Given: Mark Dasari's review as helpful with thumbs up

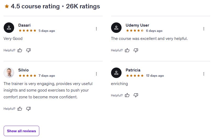Looking at the screenshot, I should (20, 50).
